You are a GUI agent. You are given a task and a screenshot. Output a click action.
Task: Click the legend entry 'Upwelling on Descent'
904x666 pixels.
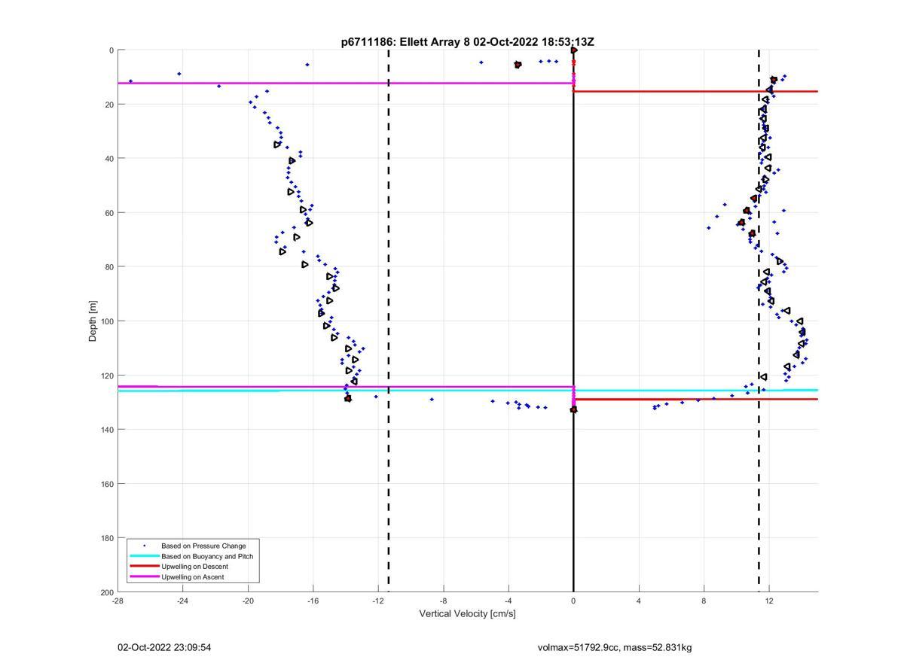click(x=194, y=567)
